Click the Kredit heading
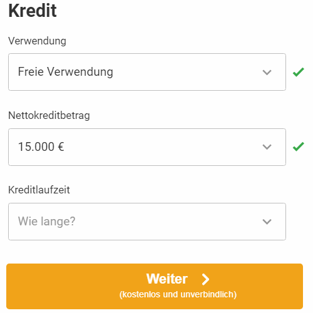Screen dimensions: 313x313 point(33,11)
